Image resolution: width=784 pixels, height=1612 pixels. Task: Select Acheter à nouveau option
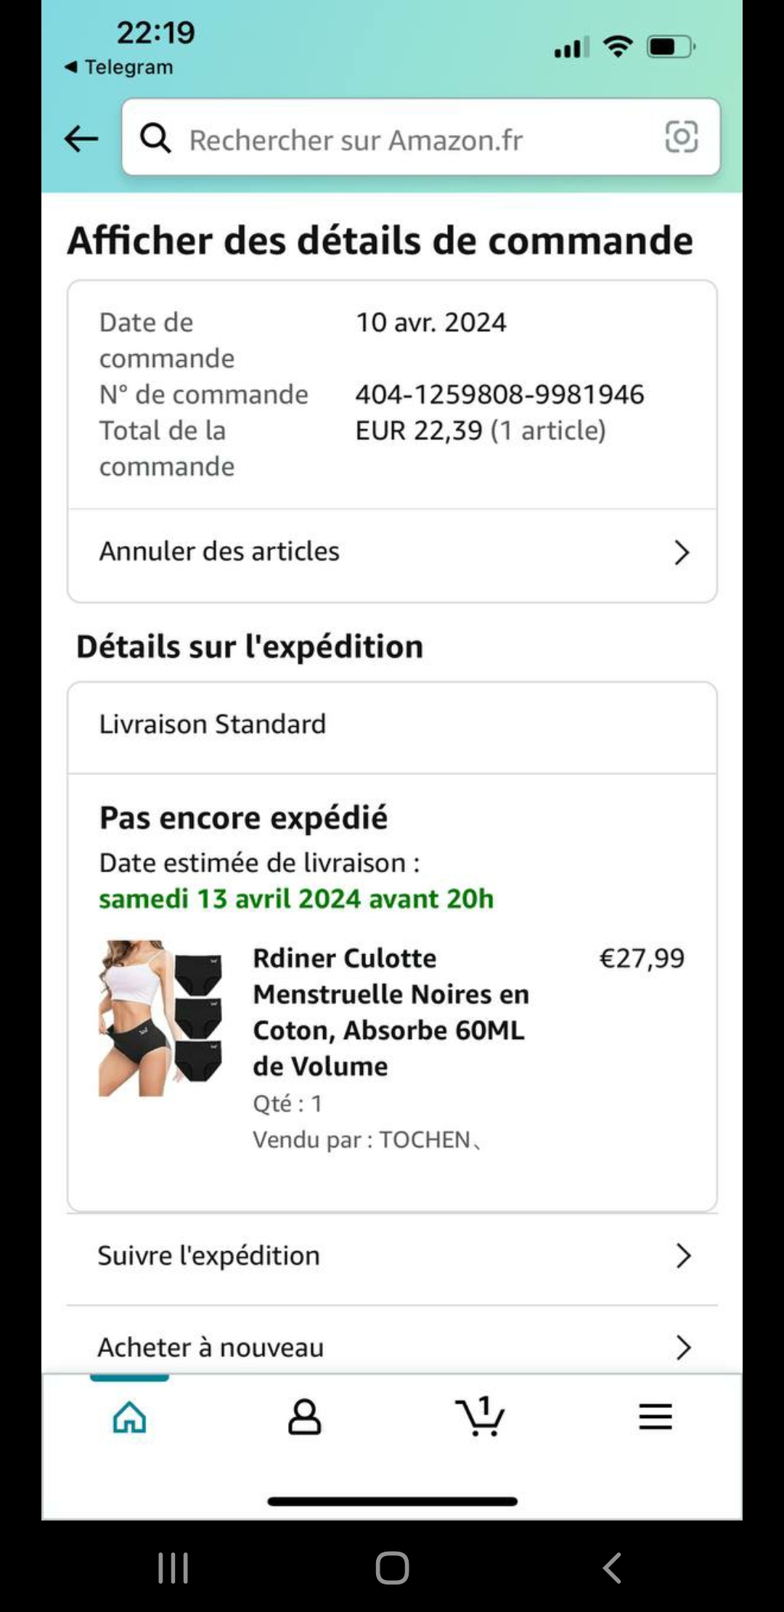(211, 1347)
